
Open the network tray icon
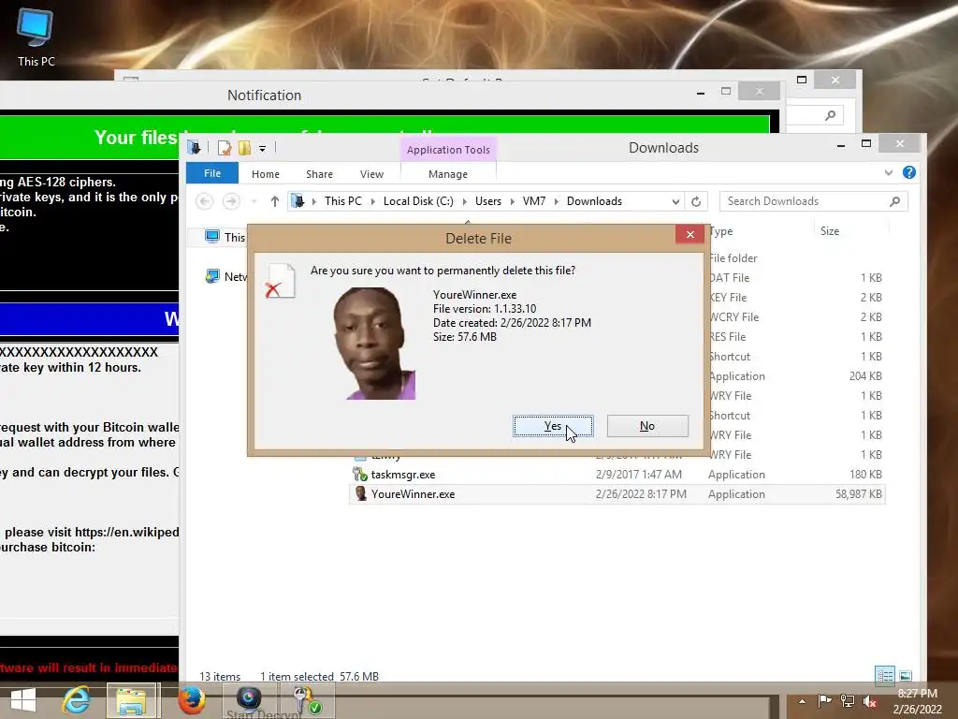(848, 701)
